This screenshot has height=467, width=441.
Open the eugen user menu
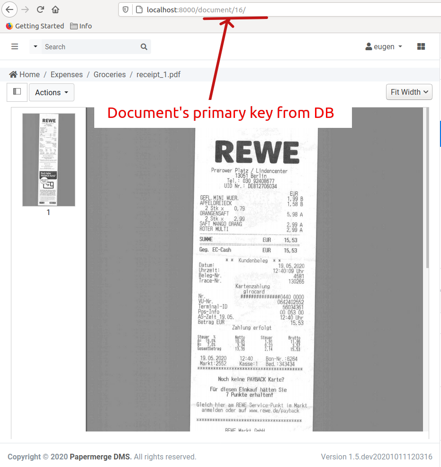384,47
